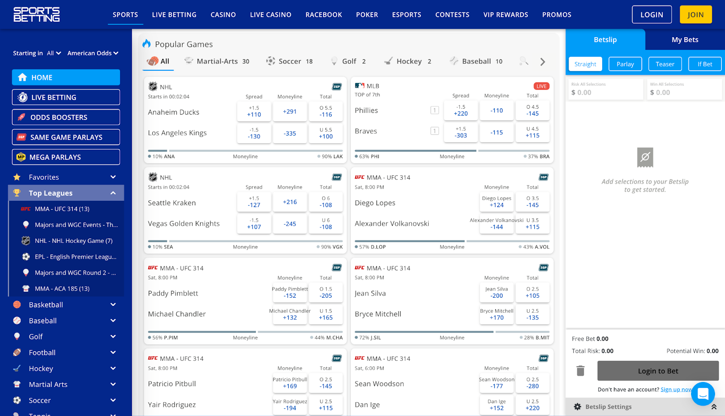Click Phillies vs Braves moneyline percentage bar
725x416 pixels.
pyautogui.click(x=452, y=150)
